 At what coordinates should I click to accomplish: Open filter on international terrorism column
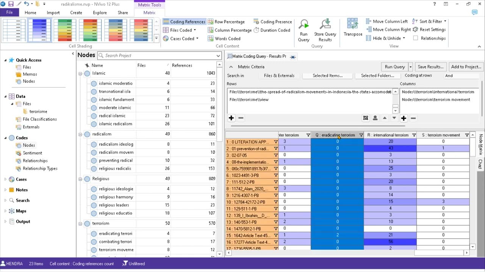414,135
